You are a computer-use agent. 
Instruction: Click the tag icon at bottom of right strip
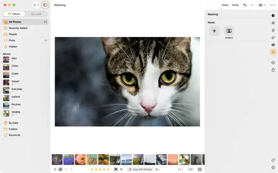[273, 160]
